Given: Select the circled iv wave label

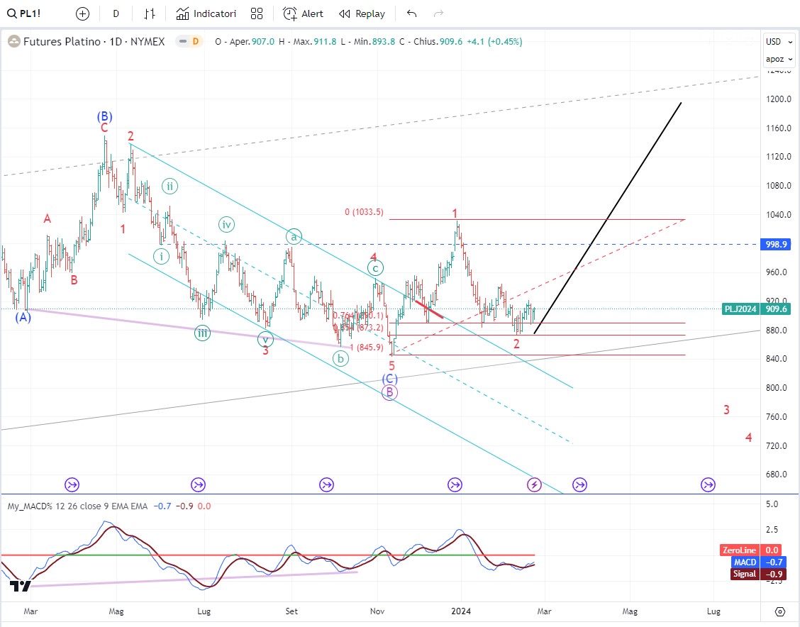Looking at the screenshot, I should [226, 224].
